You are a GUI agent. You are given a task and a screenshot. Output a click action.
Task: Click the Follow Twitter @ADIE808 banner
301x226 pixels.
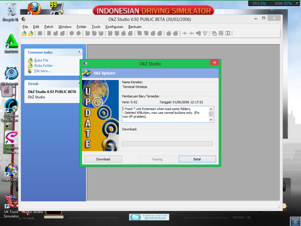click(x=149, y=217)
